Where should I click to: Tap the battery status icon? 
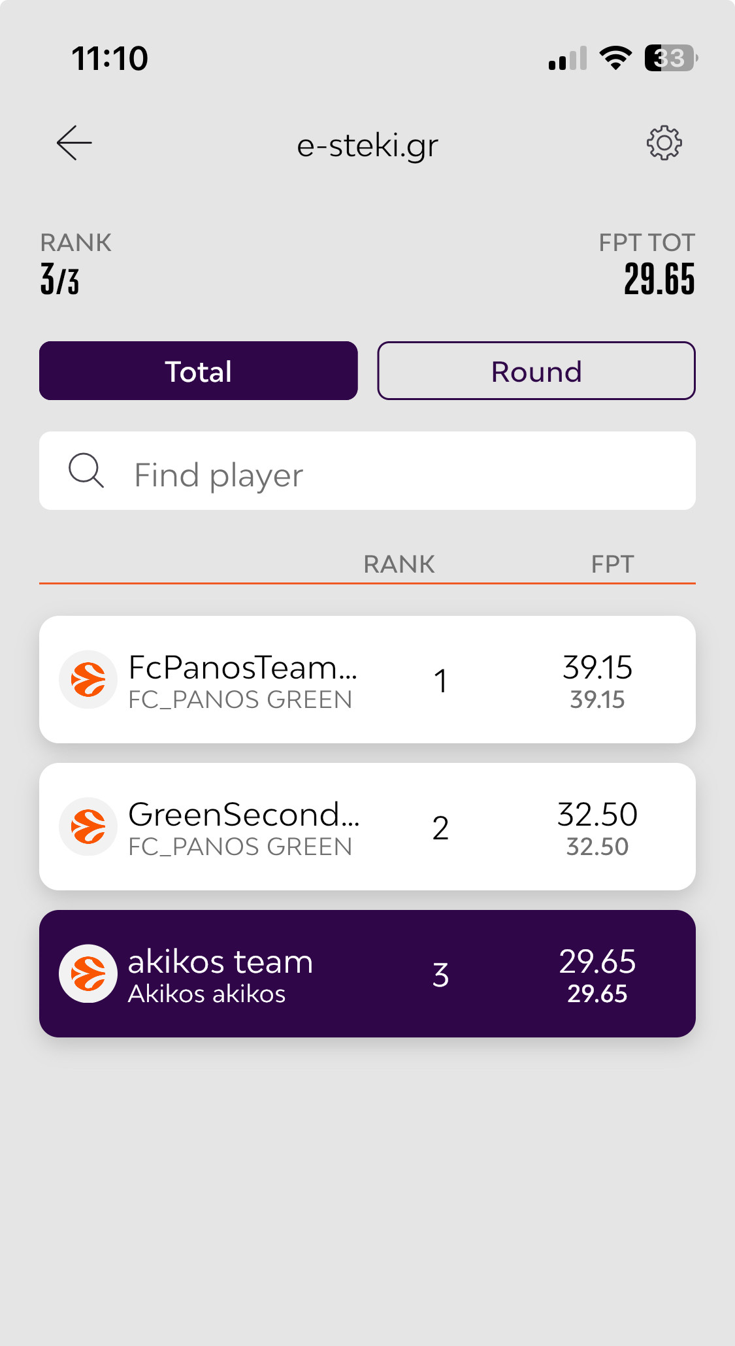pyautogui.click(x=671, y=58)
